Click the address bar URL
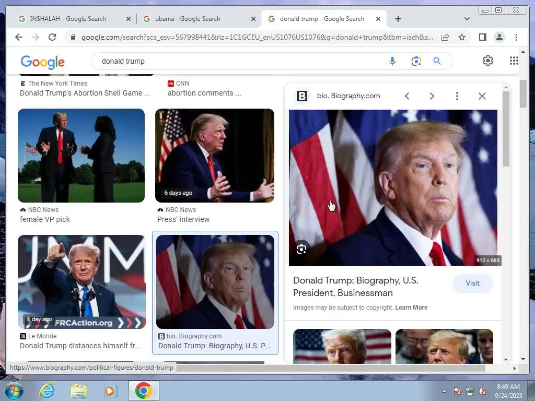Viewport: 535px width, 401px height. pyautogui.click(x=257, y=37)
